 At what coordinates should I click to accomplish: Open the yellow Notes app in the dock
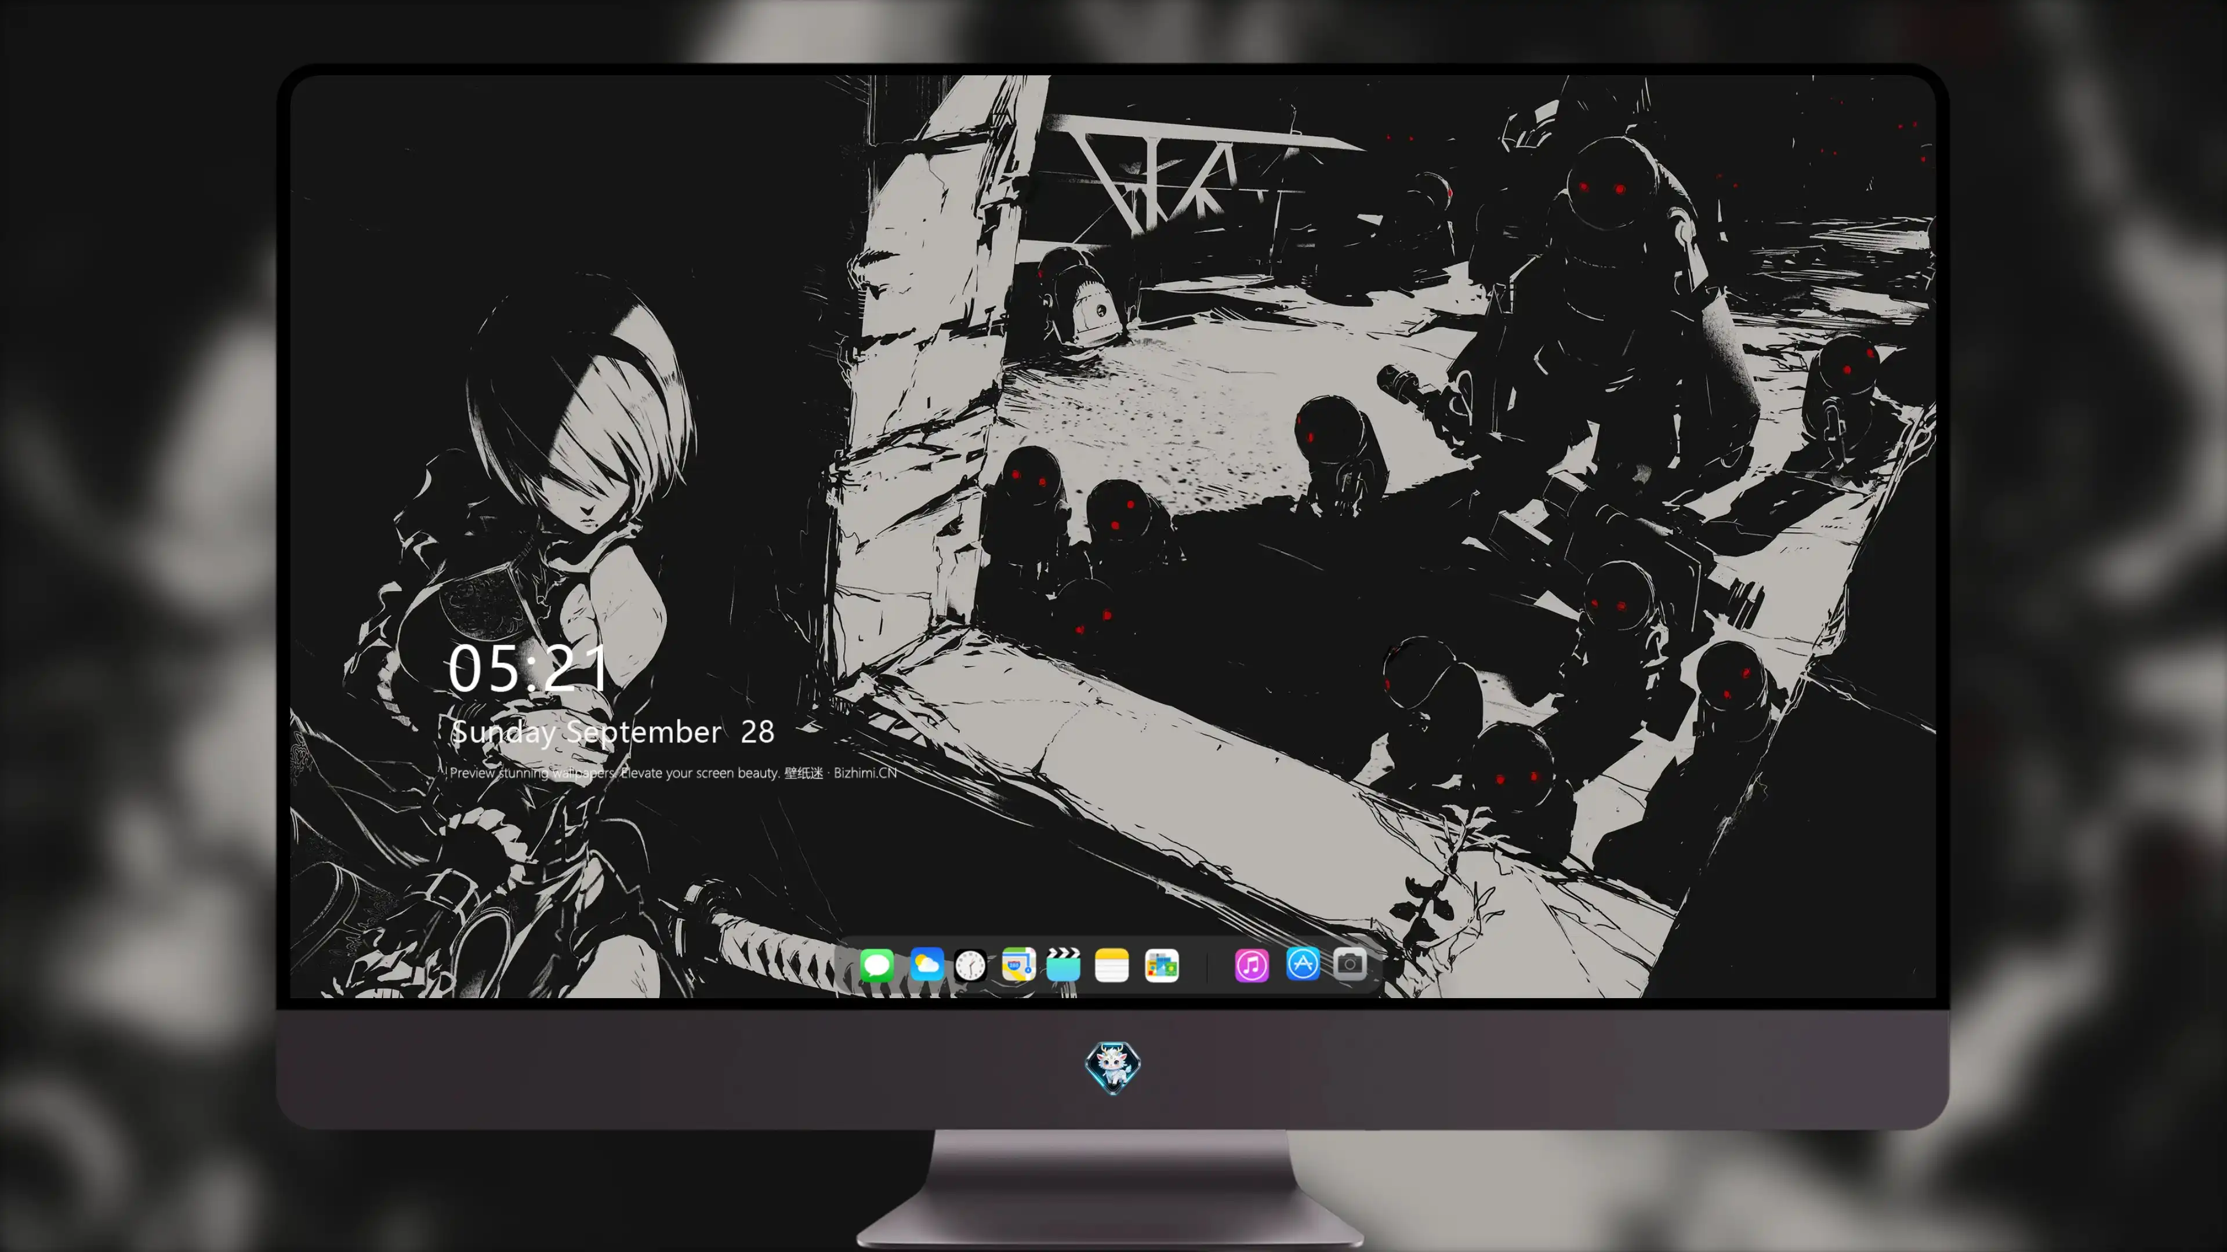[1112, 965]
